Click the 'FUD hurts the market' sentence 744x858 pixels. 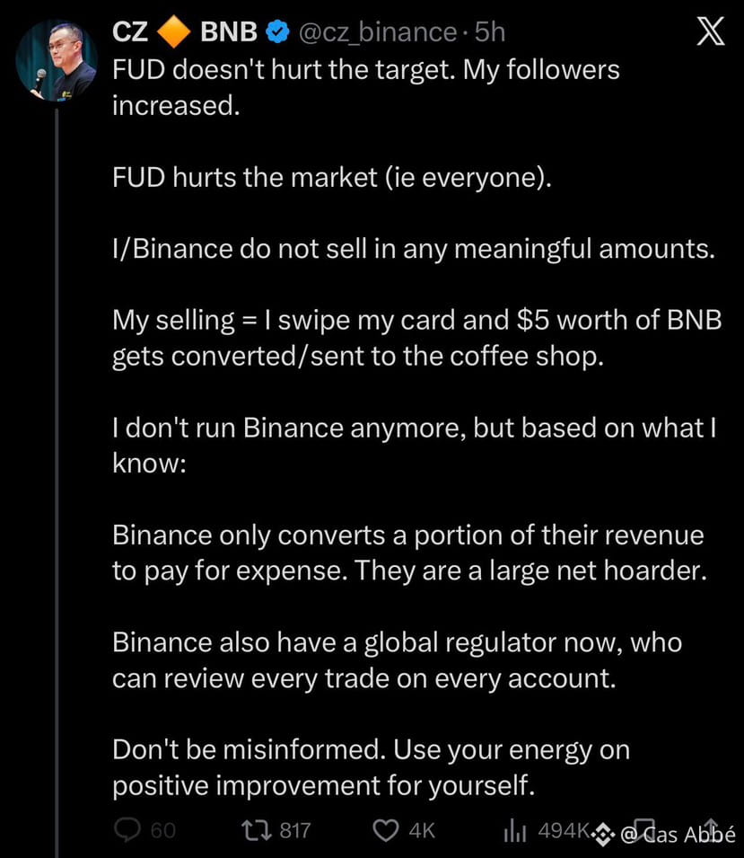tap(332, 178)
